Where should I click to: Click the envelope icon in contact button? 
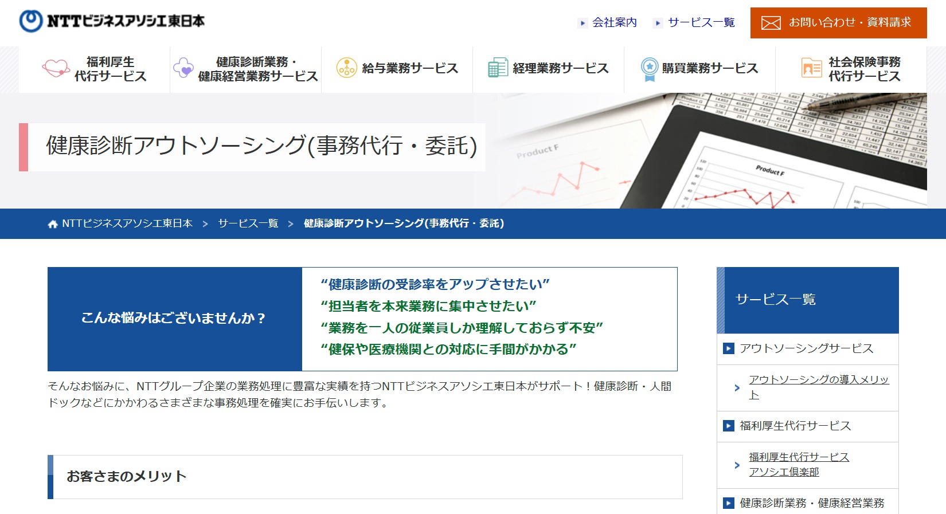pos(771,23)
